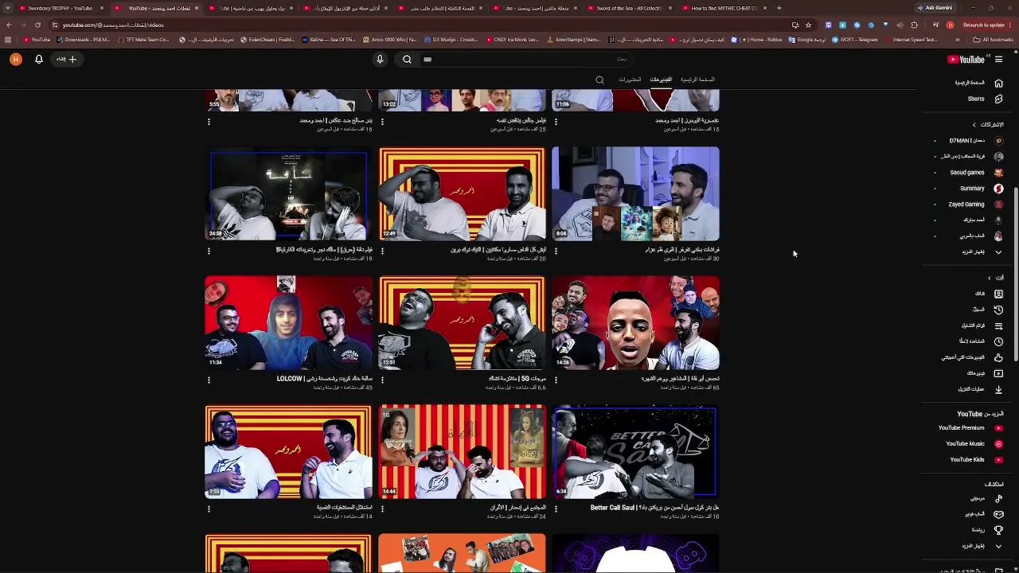Switch to the How to find MYTHIC CHEAT tab

tap(724, 8)
